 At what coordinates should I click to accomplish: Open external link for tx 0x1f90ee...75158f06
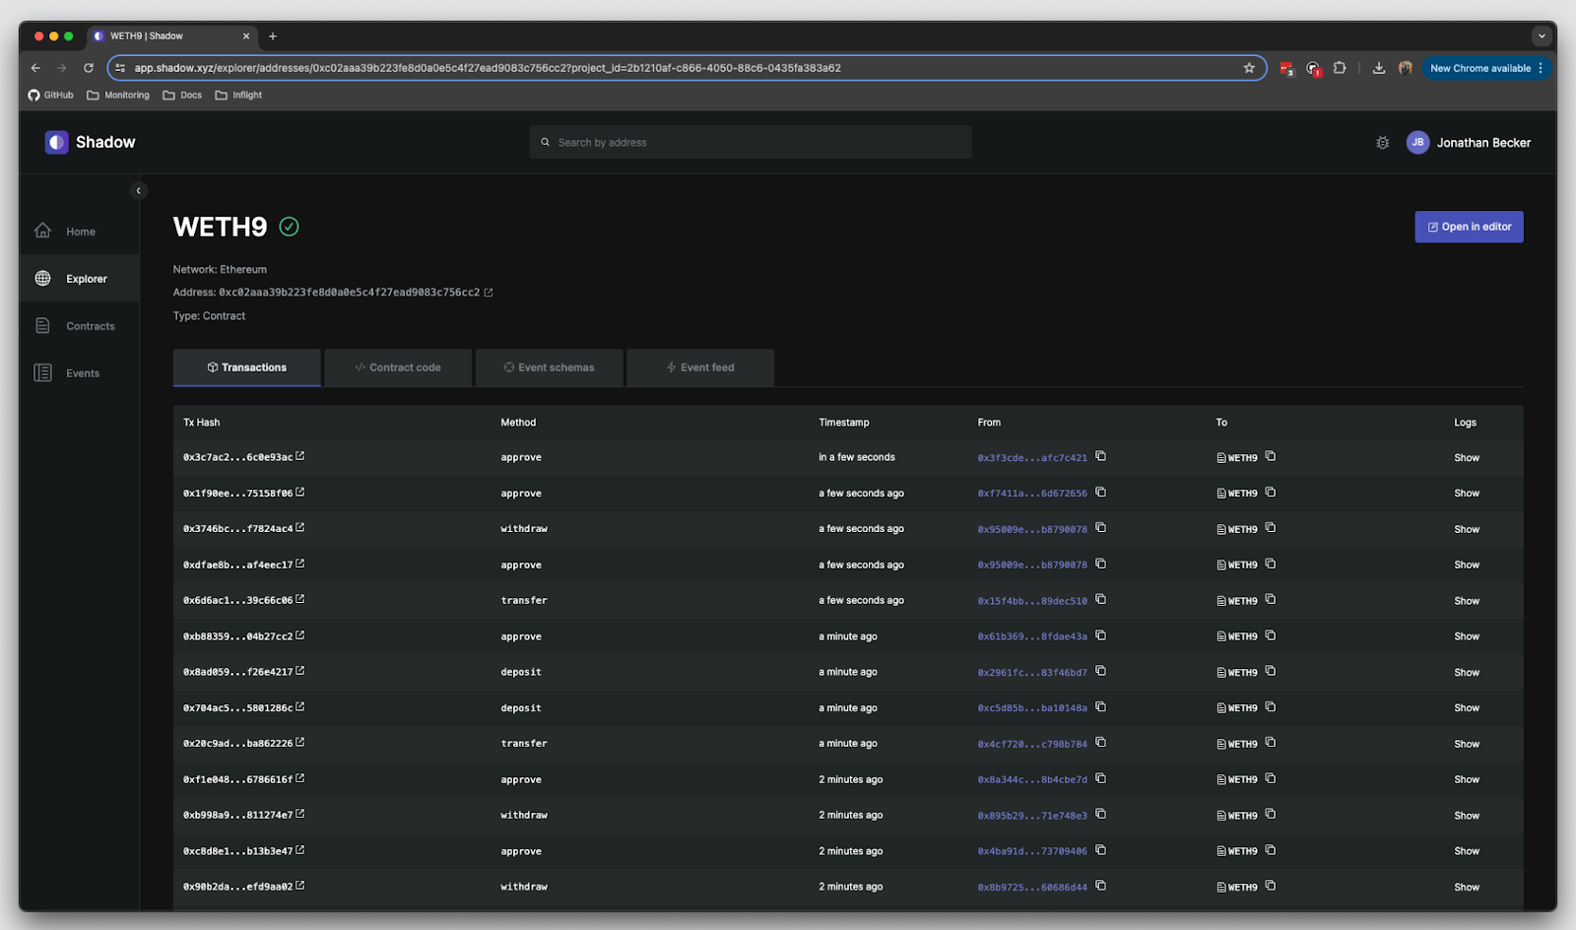pyautogui.click(x=300, y=492)
